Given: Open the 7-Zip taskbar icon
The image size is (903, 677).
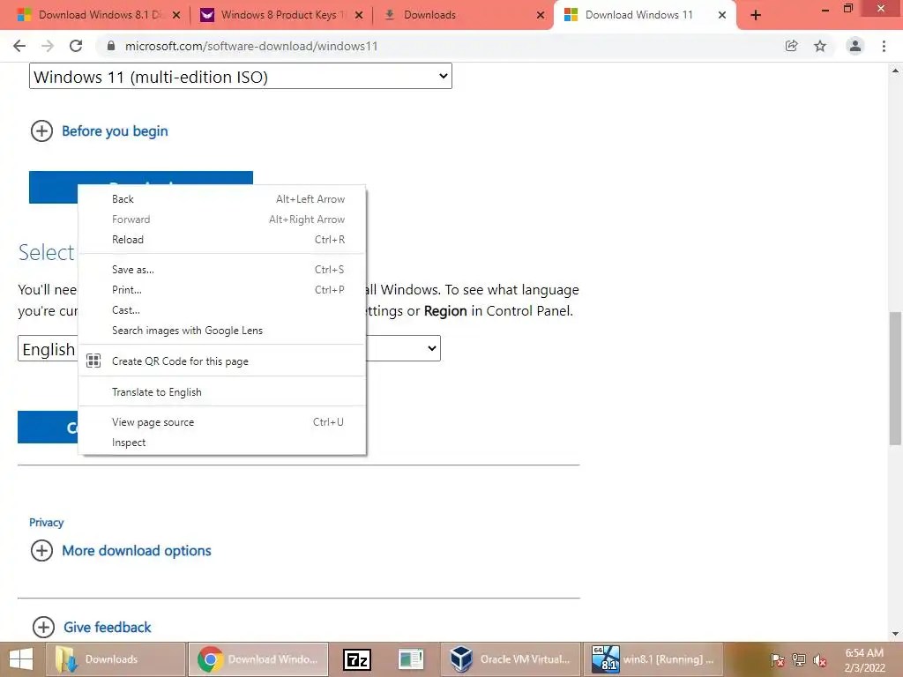Looking at the screenshot, I should click(x=356, y=659).
